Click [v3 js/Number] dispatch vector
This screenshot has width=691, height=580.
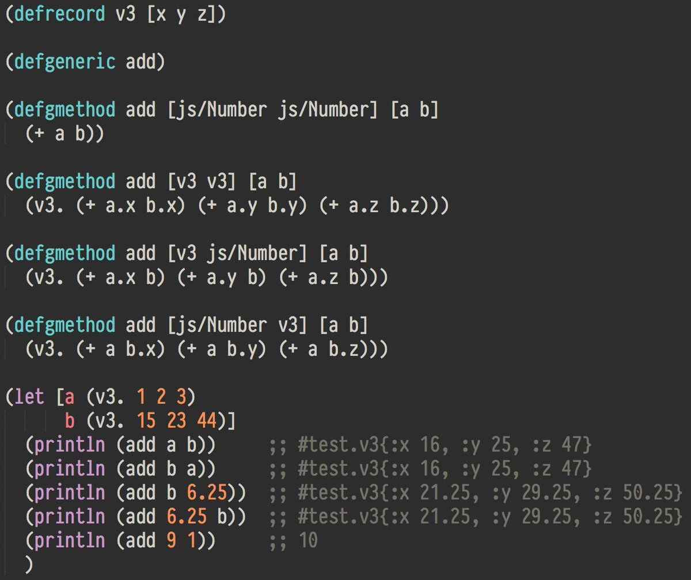point(237,253)
